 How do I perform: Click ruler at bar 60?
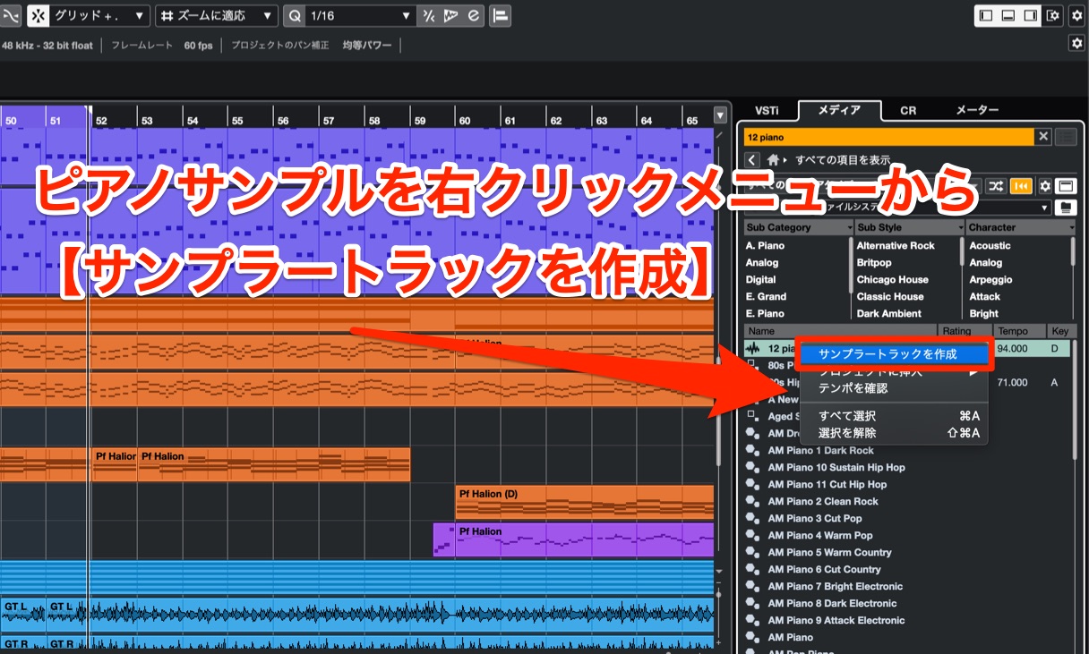(x=464, y=119)
